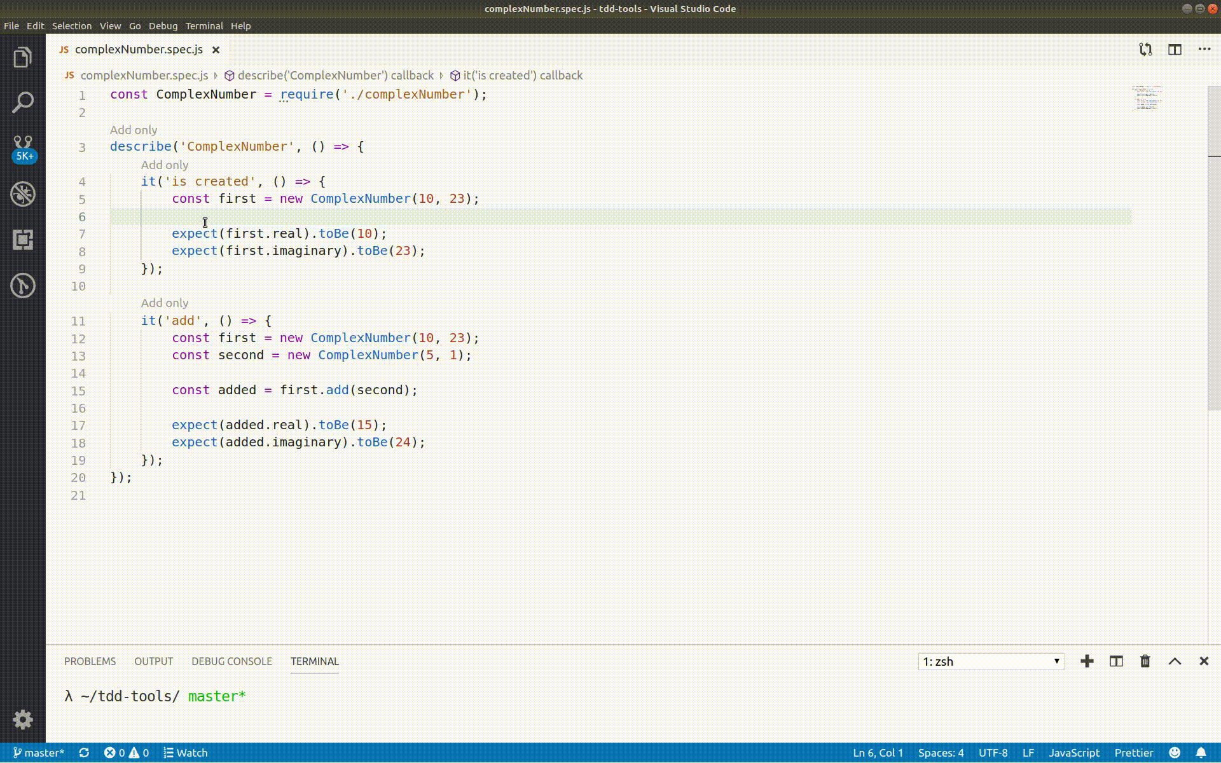Screen dimensions: 1221x763
Task: Select the Settings gear icon
Action: coord(22,720)
